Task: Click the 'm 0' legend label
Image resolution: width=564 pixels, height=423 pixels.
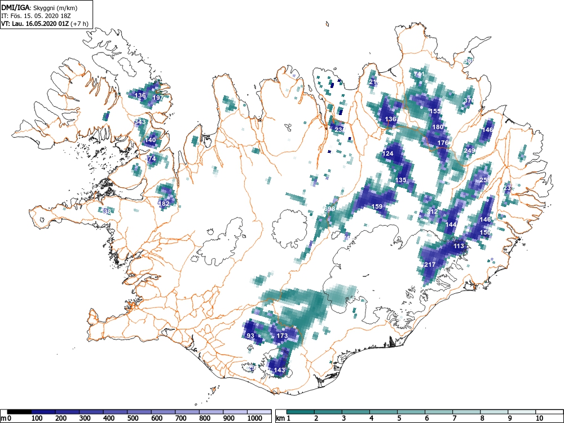Action: coord(6,418)
